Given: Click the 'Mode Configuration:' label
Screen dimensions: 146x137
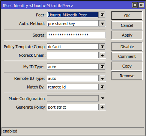Looking at the screenshot, I should (27, 99).
